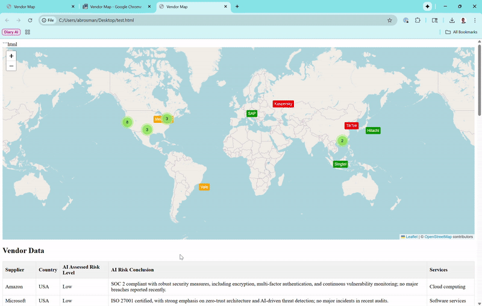Viewport: 482px width, 306px height.
Task: Open the Chrome profile avatar
Action: click(463, 20)
